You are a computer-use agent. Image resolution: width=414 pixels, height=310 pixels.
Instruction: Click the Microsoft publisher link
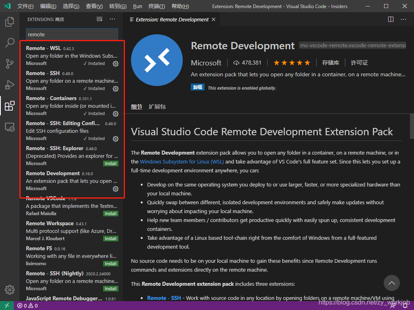206,63
